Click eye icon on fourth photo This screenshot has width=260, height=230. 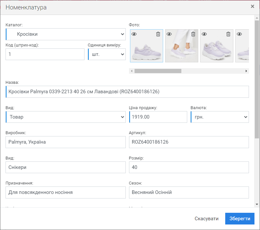pos(239,34)
